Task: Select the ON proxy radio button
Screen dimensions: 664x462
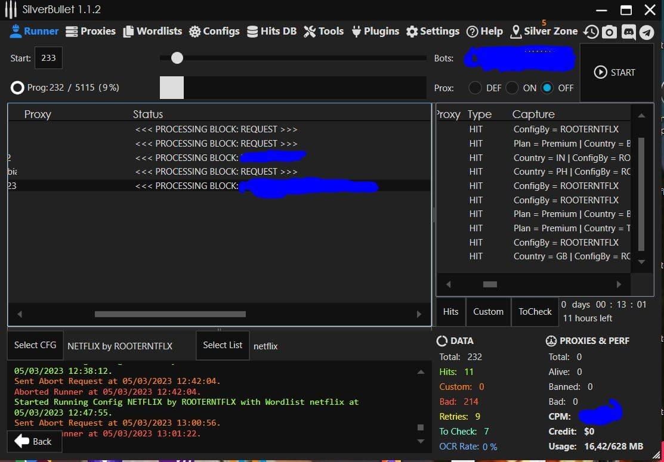Action: click(x=512, y=88)
